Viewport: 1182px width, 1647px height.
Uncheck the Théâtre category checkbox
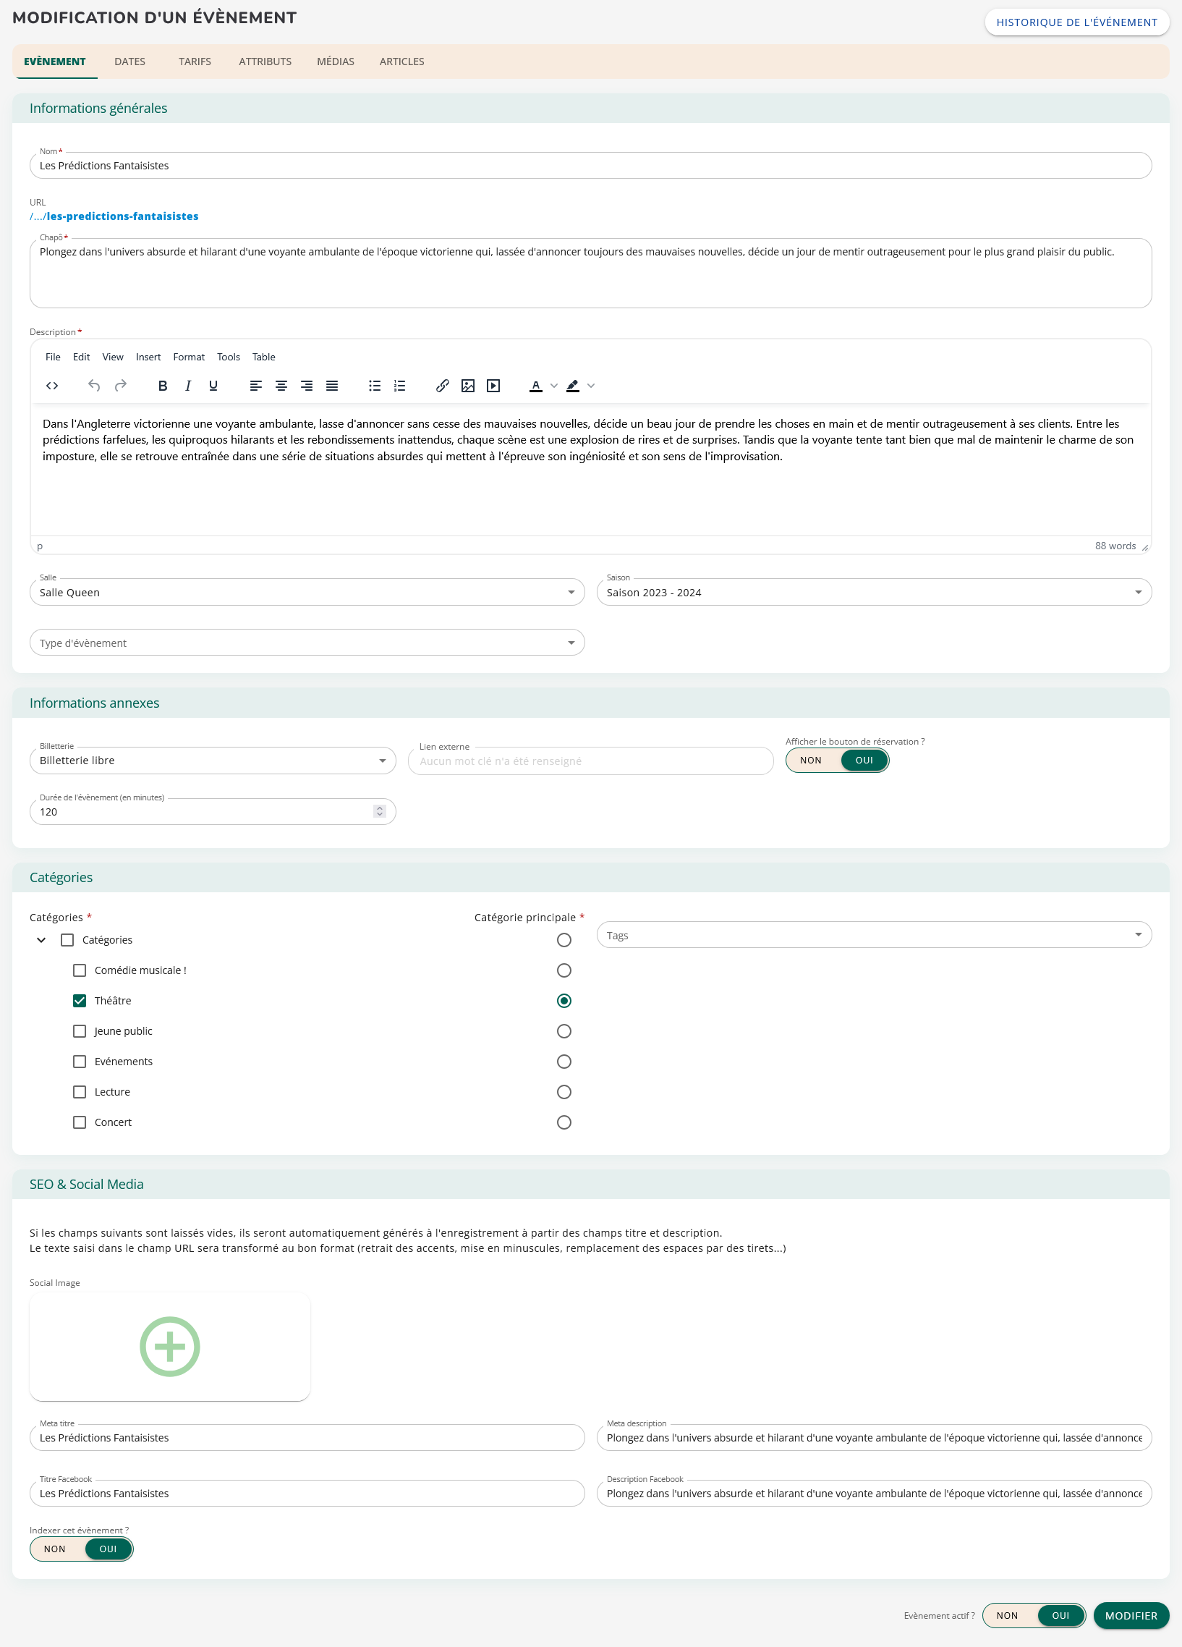tap(80, 1001)
